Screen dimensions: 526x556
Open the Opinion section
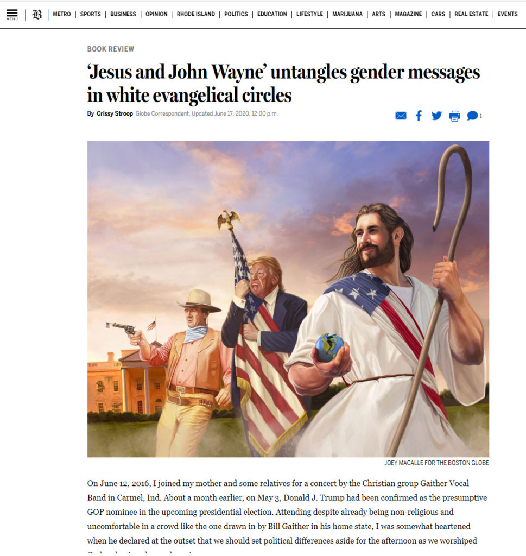click(156, 14)
